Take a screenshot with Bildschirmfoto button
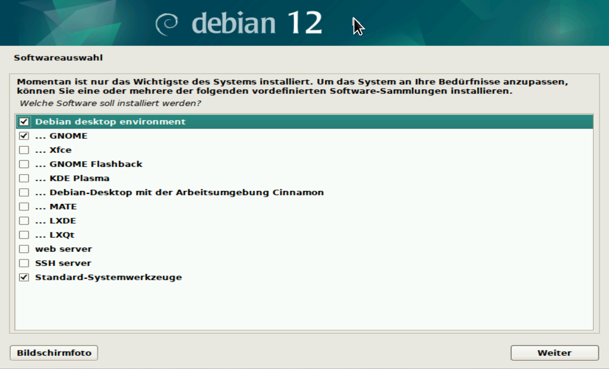 click(x=54, y=353)
